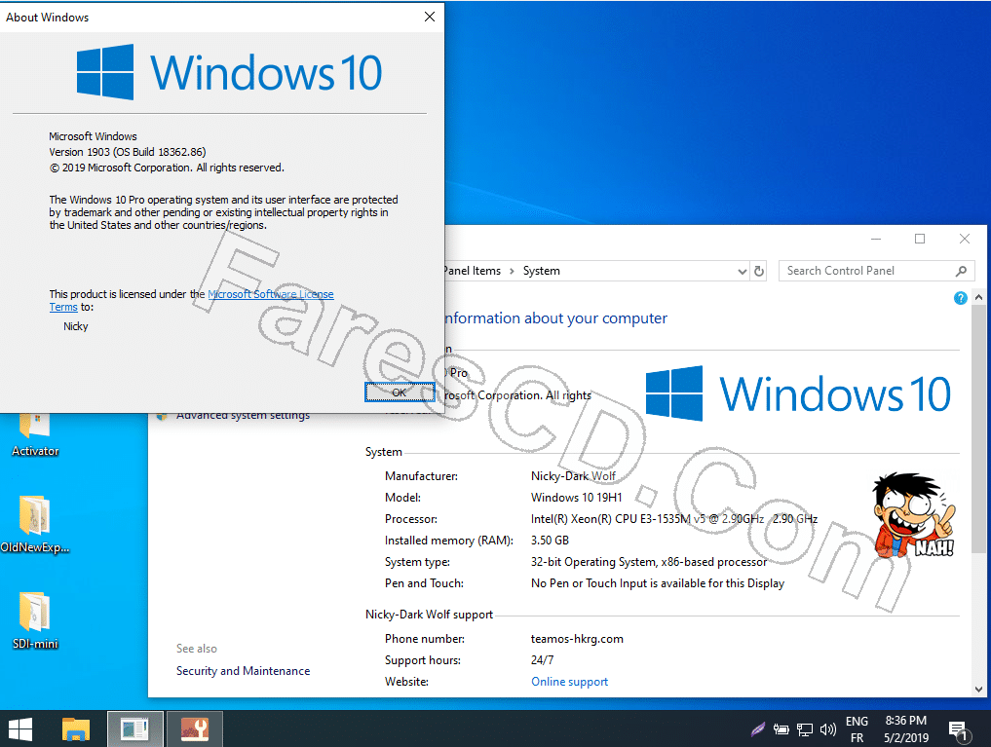Select the processor value Intel(R) Xeon(R) text
This screenshot has height=747, width=991.
(x=674, y=519)
